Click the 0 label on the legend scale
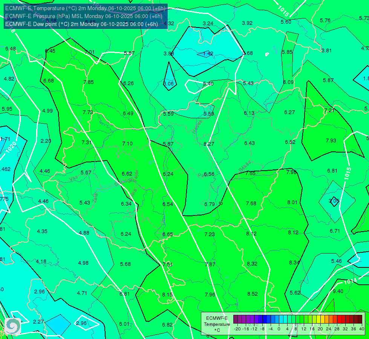 [279, 329]
